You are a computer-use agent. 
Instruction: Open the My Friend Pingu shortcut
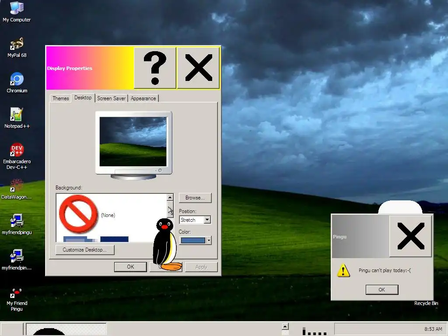(17, 299)
